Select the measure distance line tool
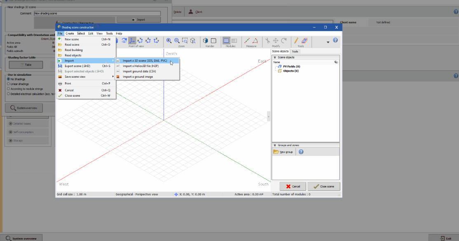Screen dimensions: 459x241 247,41
